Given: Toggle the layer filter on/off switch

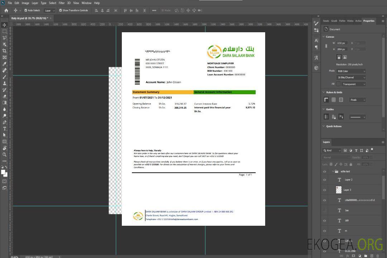Looking at the screenshot, I should (372, 150).
